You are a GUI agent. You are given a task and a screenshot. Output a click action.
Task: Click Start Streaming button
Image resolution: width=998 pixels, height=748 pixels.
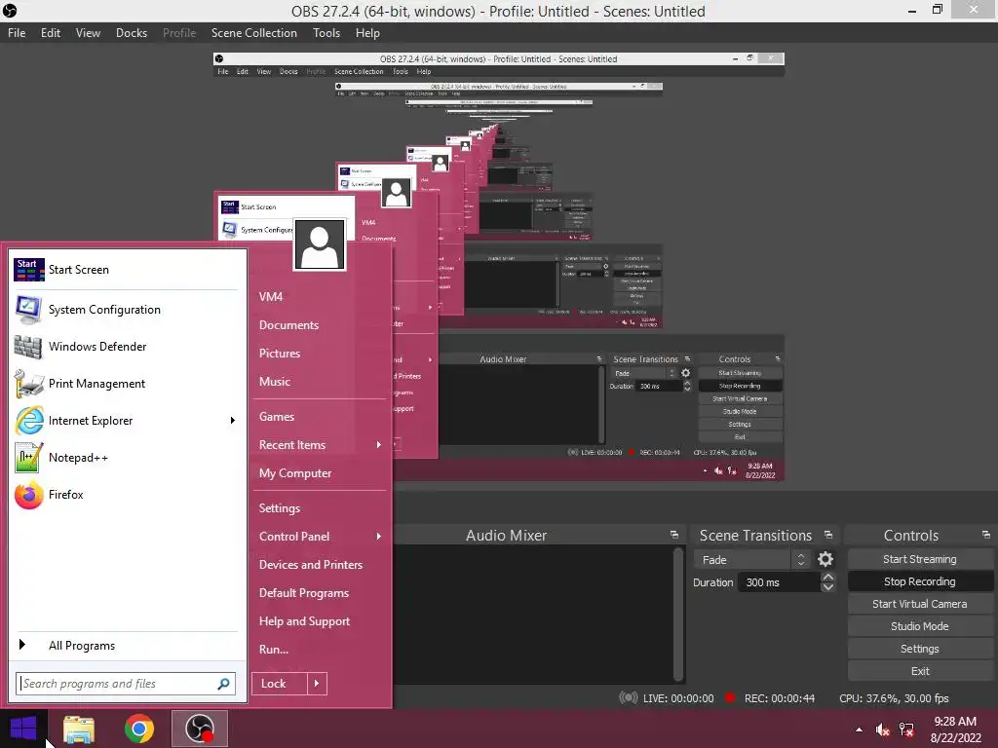920,559
